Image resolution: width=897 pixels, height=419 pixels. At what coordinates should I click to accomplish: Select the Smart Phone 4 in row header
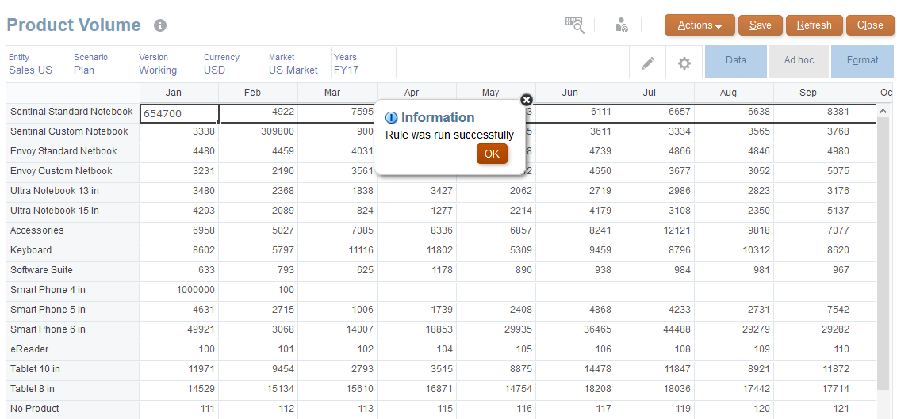coord(48,290)
